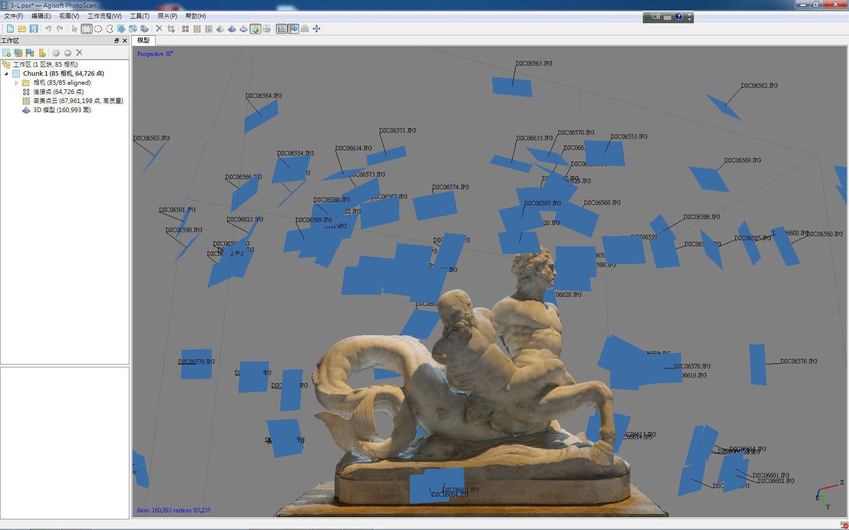Activate the Rotate Region tool
Screen dimensions: 849x530
pos(145,29)
